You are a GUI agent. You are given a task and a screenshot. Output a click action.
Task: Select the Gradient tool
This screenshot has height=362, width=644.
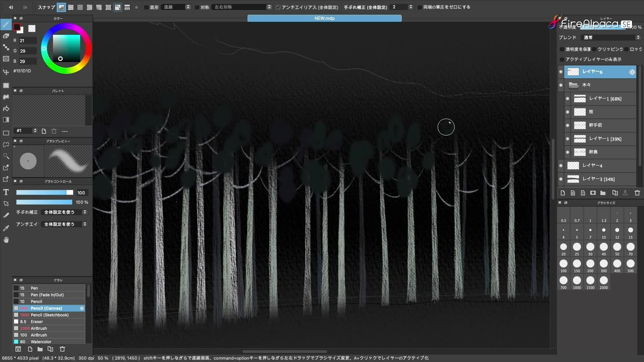coord(6,120)
